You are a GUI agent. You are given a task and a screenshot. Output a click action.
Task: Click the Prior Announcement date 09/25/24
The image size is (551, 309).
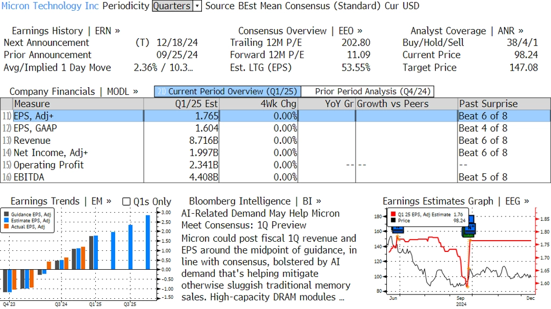pos(177,55)
